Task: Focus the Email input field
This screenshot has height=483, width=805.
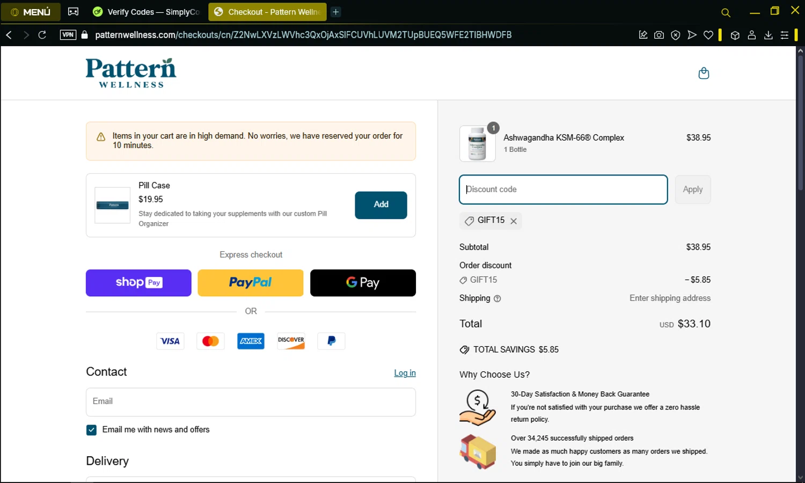Action: coord(251,402)
